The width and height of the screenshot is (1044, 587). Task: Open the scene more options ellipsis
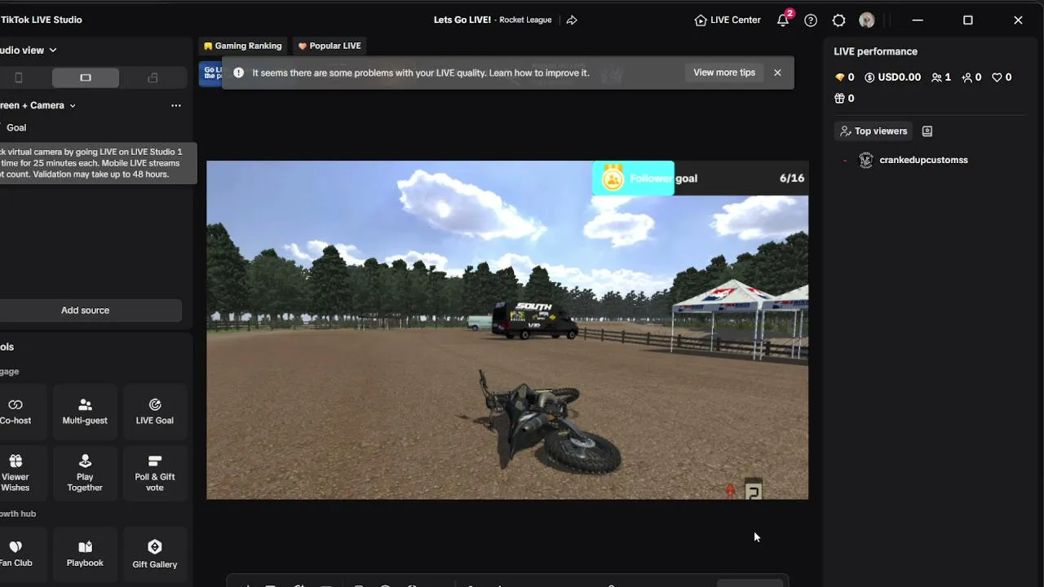click(176, 105)
